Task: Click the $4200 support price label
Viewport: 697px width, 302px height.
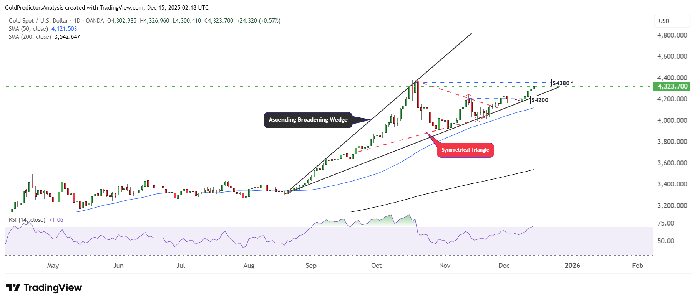Action: 540,100
